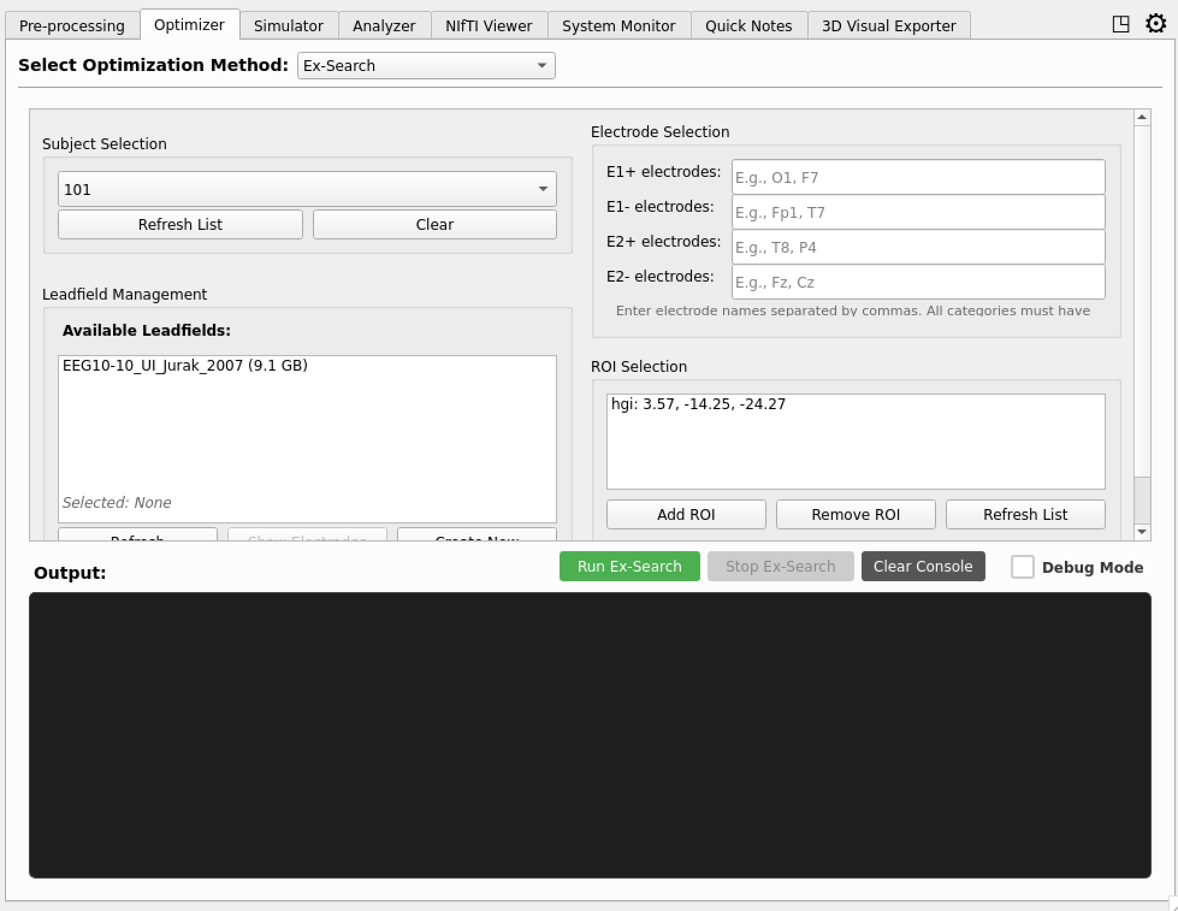
Task: Click the scrollbar down arrow on the right
Action: tap(1141, 532)
